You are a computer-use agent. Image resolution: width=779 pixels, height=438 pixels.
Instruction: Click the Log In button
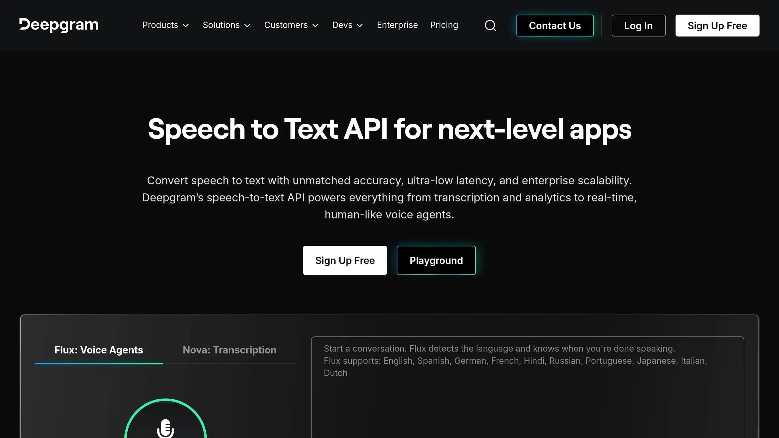[x=638, y=26]
